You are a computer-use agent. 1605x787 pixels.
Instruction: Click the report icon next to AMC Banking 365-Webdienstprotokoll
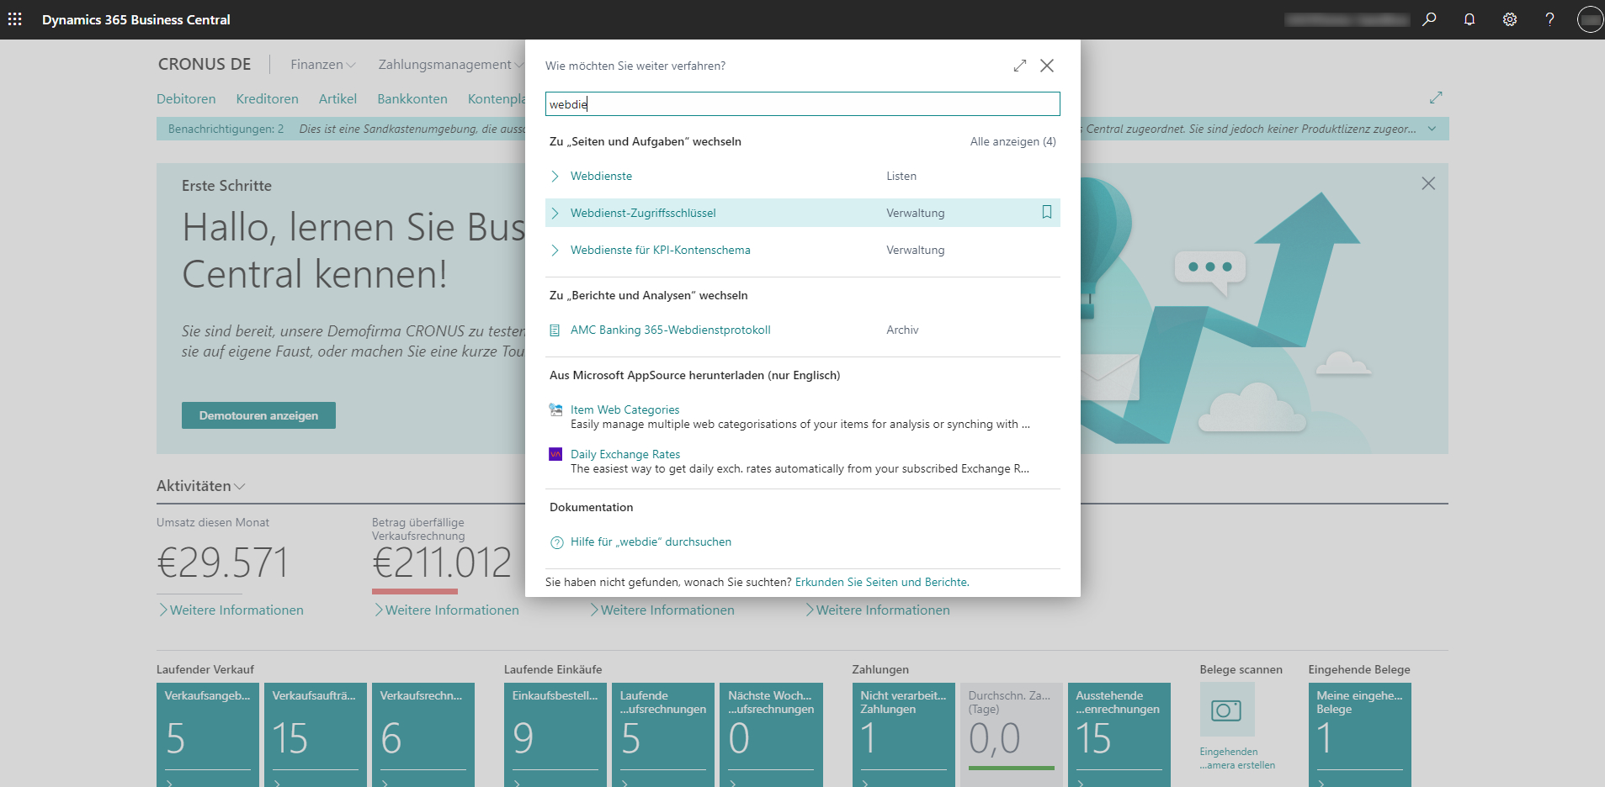coord(555,330)
